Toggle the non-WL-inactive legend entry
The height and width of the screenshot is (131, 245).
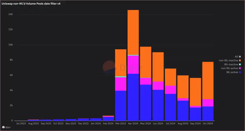(228, 60)
